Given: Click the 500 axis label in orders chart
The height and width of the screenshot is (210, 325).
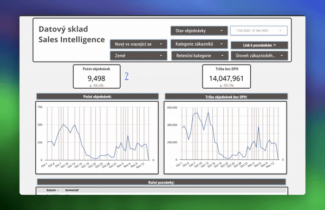Looking at the screenshot, I should [x=40, y=124].
